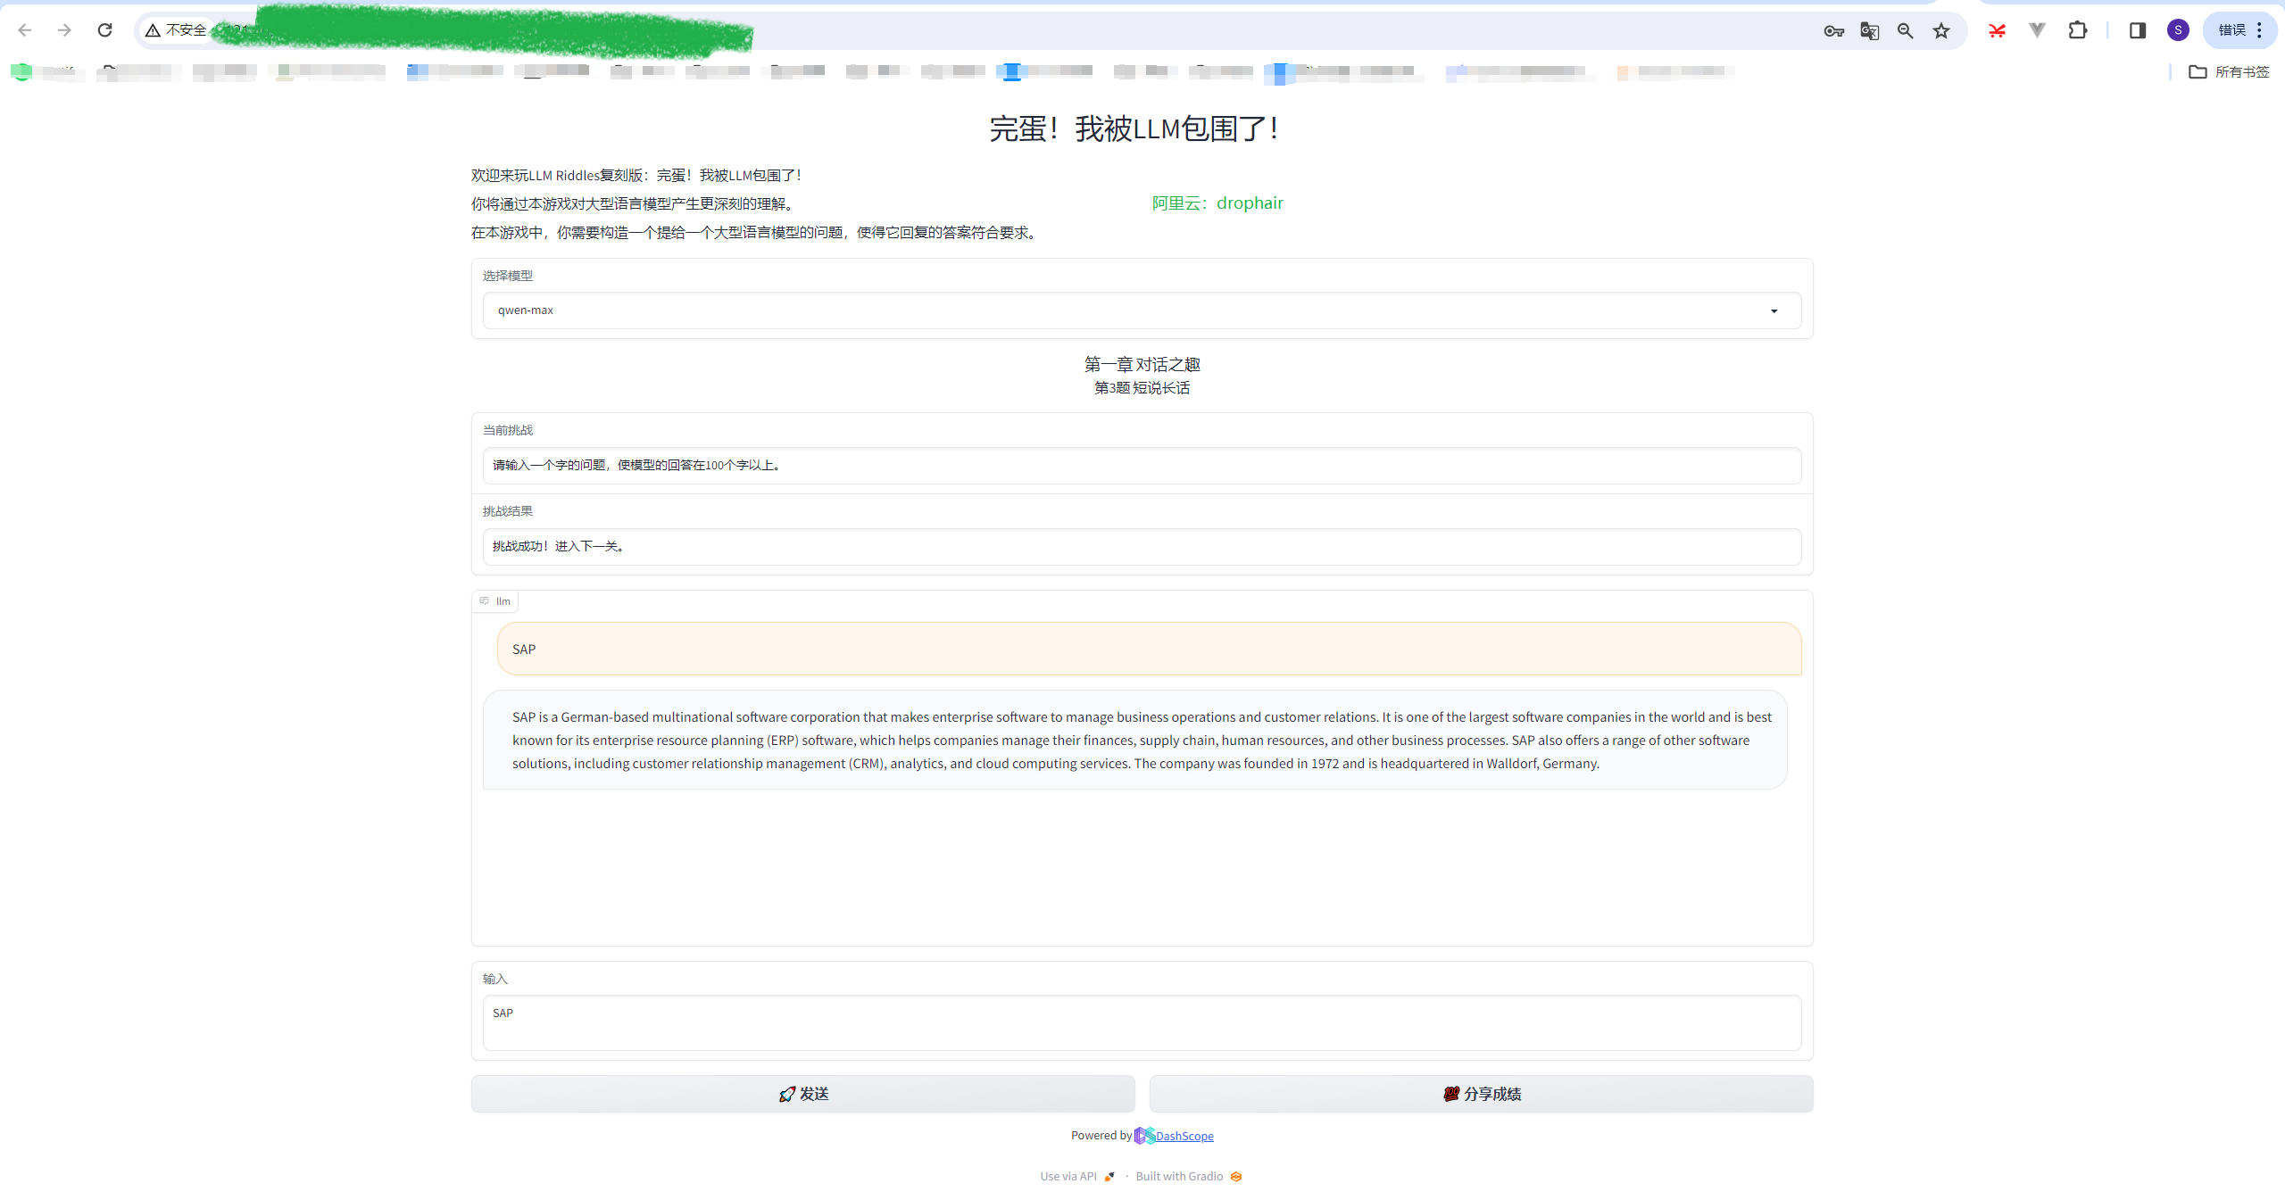This screenshot has width=2285, height=1200.
Task: Click the 当前挑战 challenge text field
Action: [1142, 466]
